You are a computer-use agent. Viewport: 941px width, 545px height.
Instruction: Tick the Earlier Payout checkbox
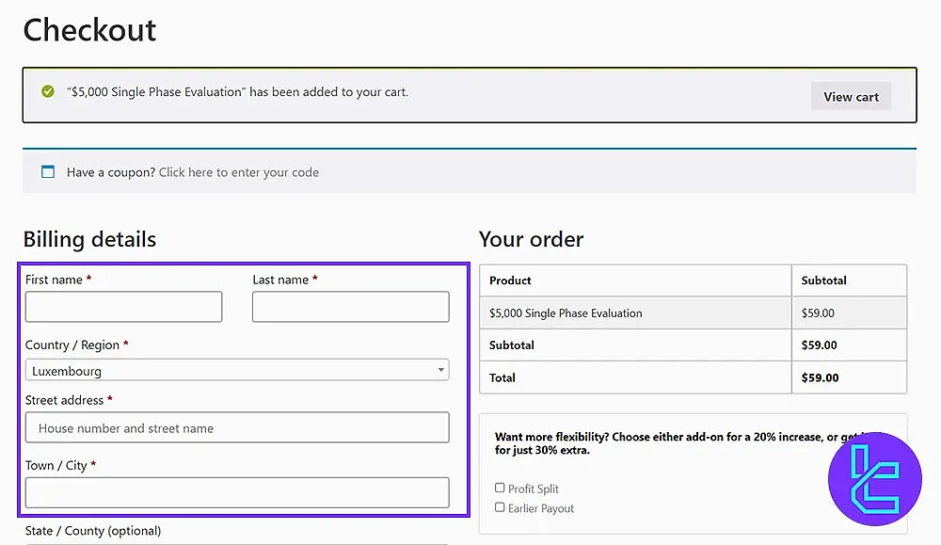click(x=500, y=507)
